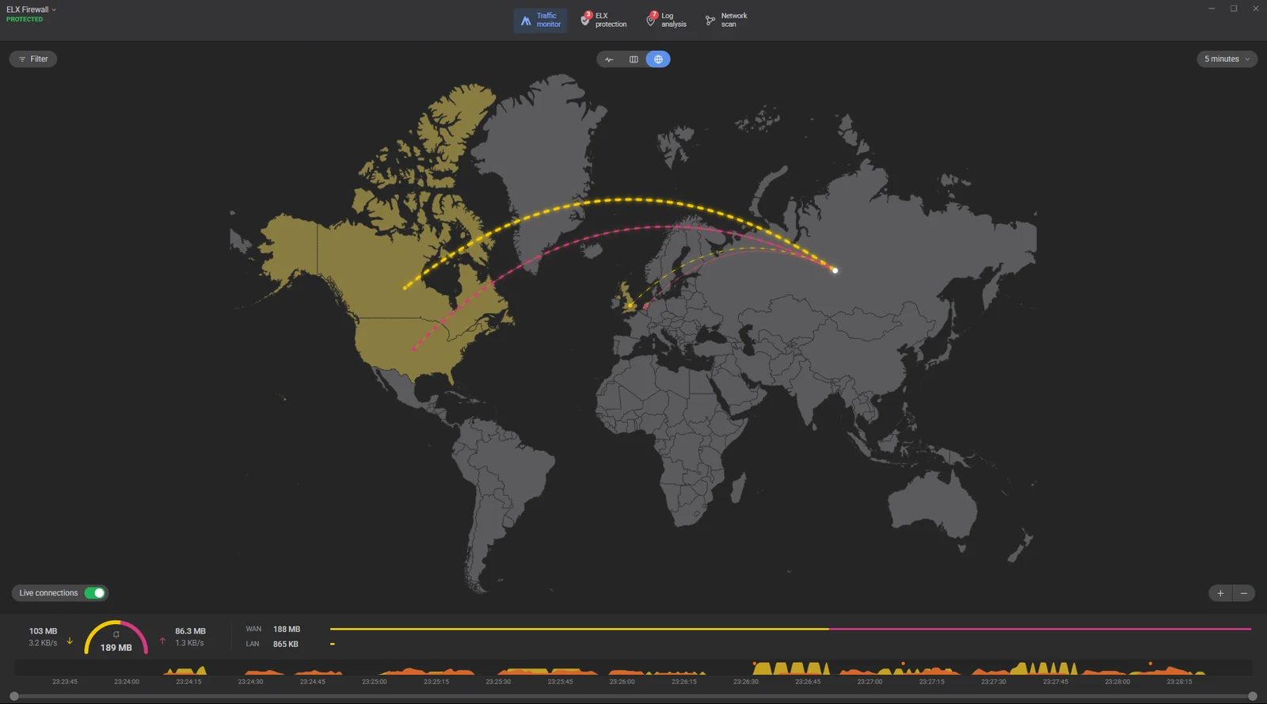Click the 103 MB download total

44,631
